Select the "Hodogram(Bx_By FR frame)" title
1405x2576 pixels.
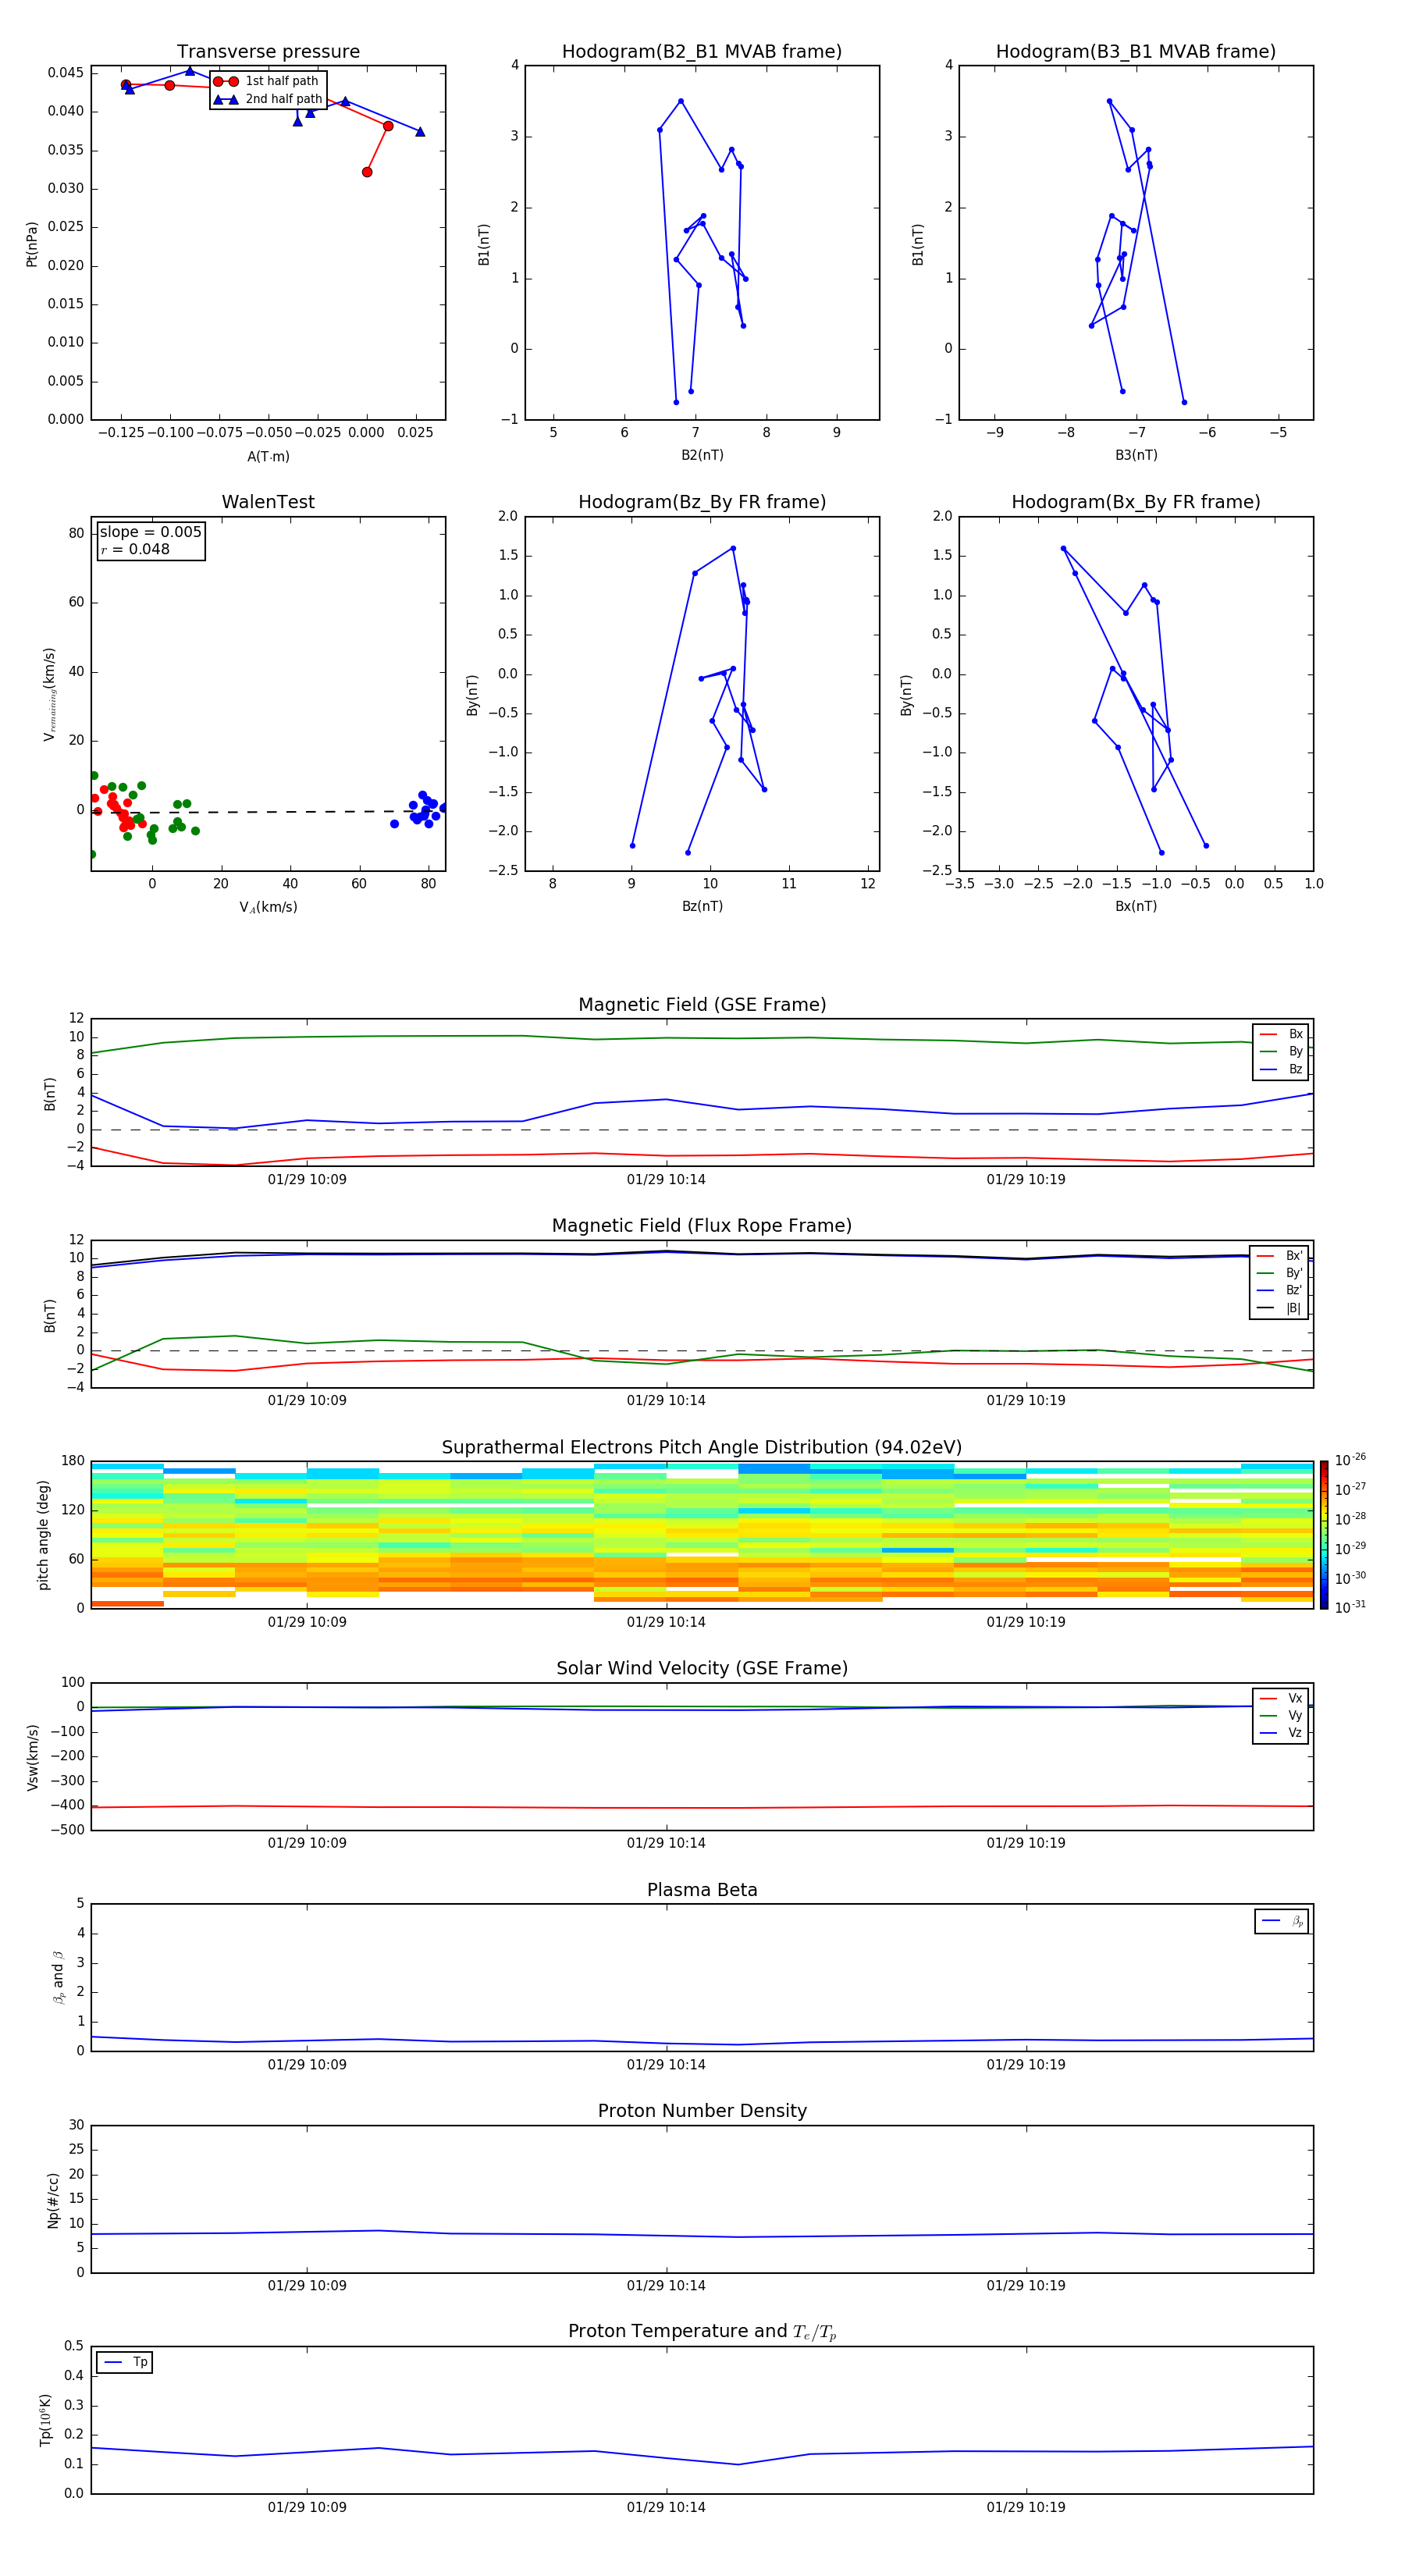tap(1136, 502)
